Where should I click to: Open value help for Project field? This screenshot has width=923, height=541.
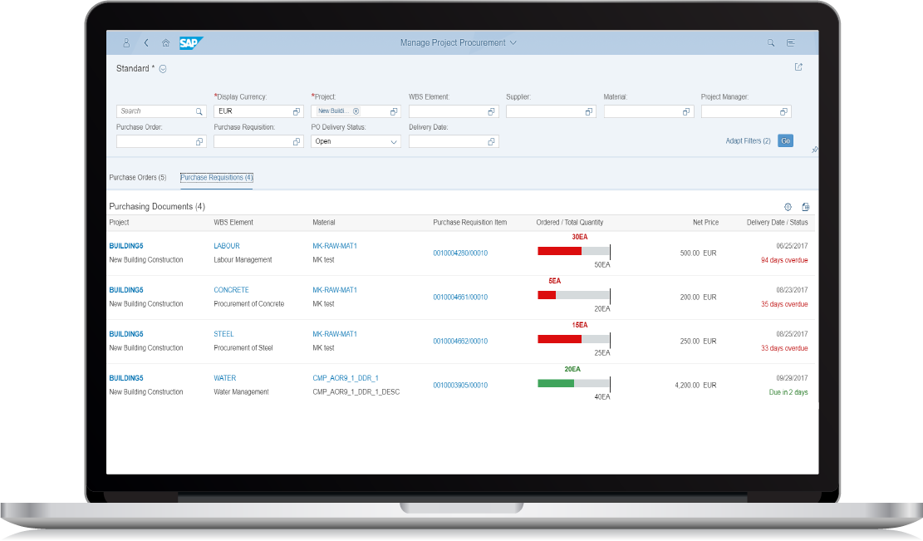[x=394, y=111]
